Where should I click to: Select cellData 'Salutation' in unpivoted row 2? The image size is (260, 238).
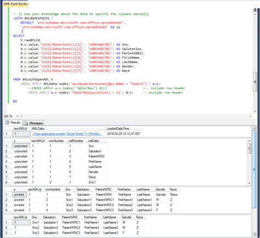pyautogui.click(x=95, y=151)
